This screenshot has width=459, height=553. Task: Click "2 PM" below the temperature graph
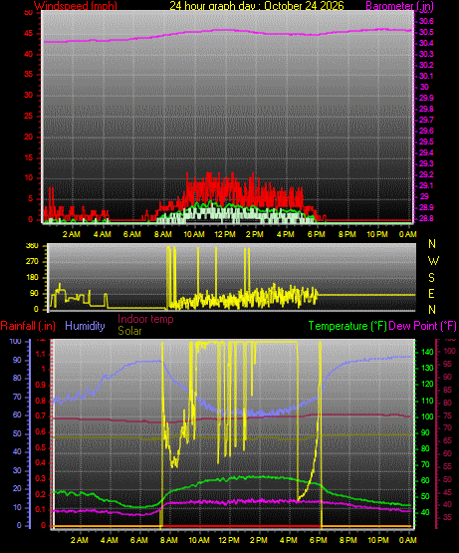point(259,540)
